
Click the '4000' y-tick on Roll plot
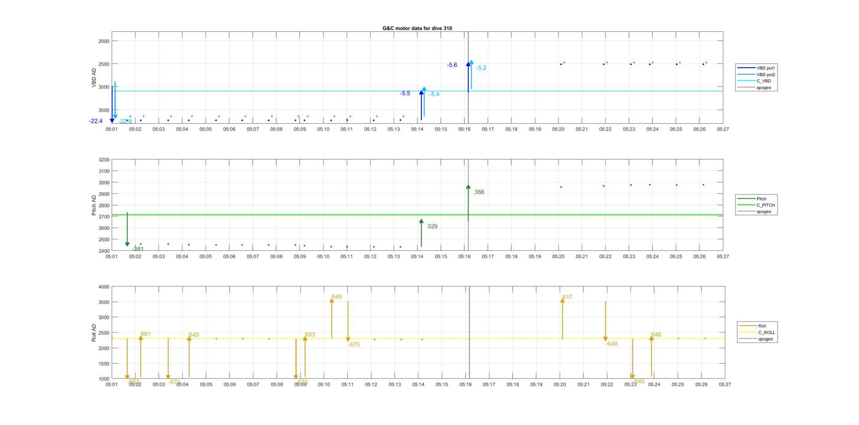pyautogui.click(x=104, y=286)
